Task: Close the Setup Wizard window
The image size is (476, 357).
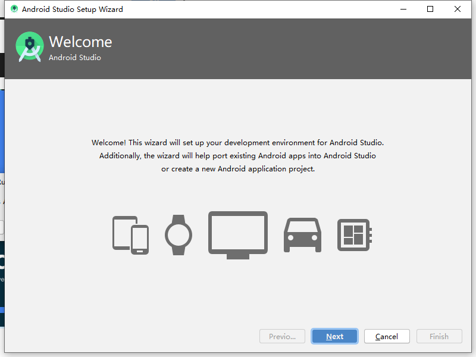Action: coord(458,9)
